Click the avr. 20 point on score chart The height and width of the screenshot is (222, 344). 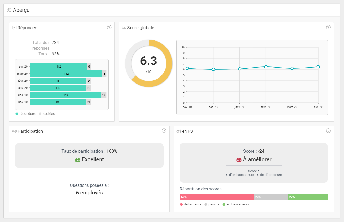pos(318,67)
